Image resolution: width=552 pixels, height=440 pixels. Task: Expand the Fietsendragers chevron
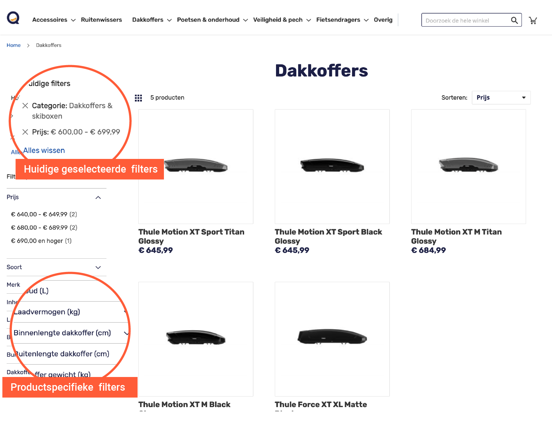pos(366,20)
